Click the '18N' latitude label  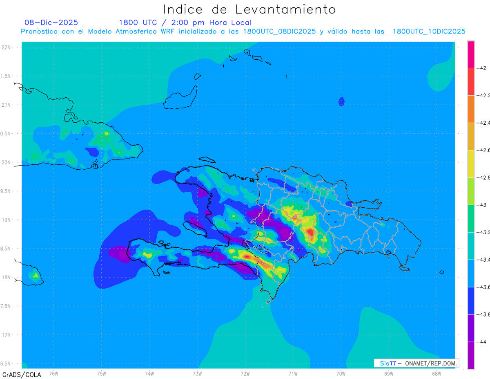click(7, 278)
